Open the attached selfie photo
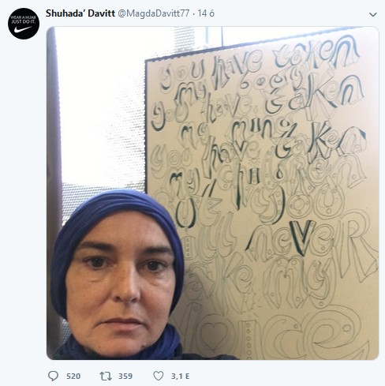The image size is (385, 386). click(213, 193)
